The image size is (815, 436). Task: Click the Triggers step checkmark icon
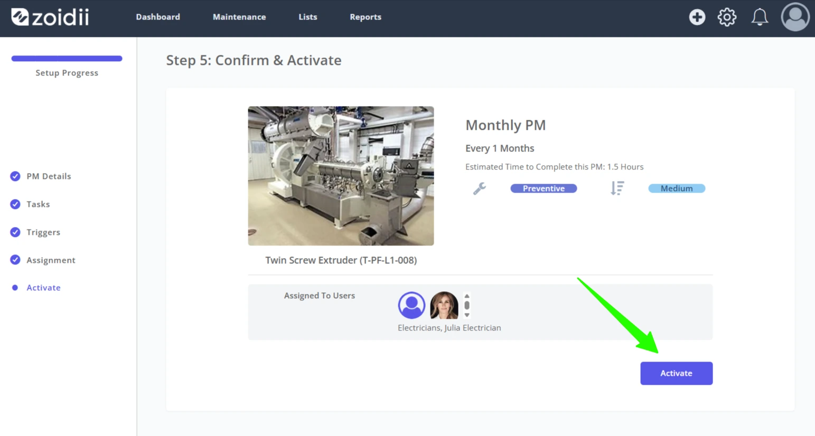(15, 232)
